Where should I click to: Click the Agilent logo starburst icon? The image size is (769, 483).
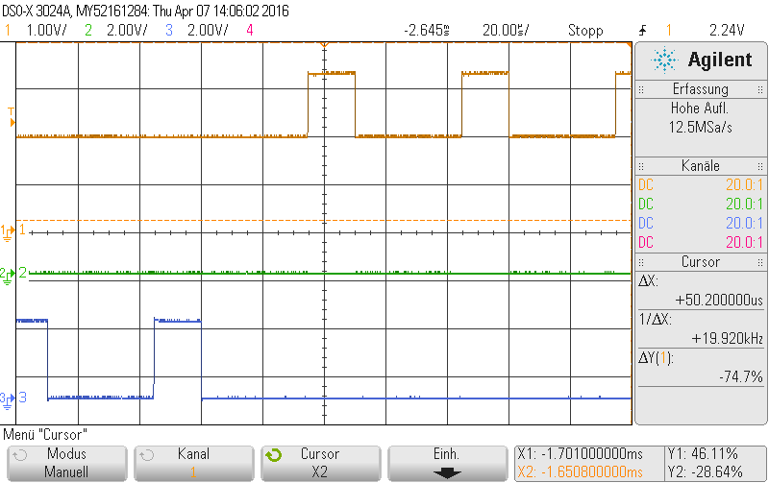coord(664,60)
